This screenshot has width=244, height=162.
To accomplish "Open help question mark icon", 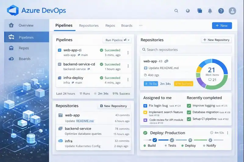I will coord(221,11).
